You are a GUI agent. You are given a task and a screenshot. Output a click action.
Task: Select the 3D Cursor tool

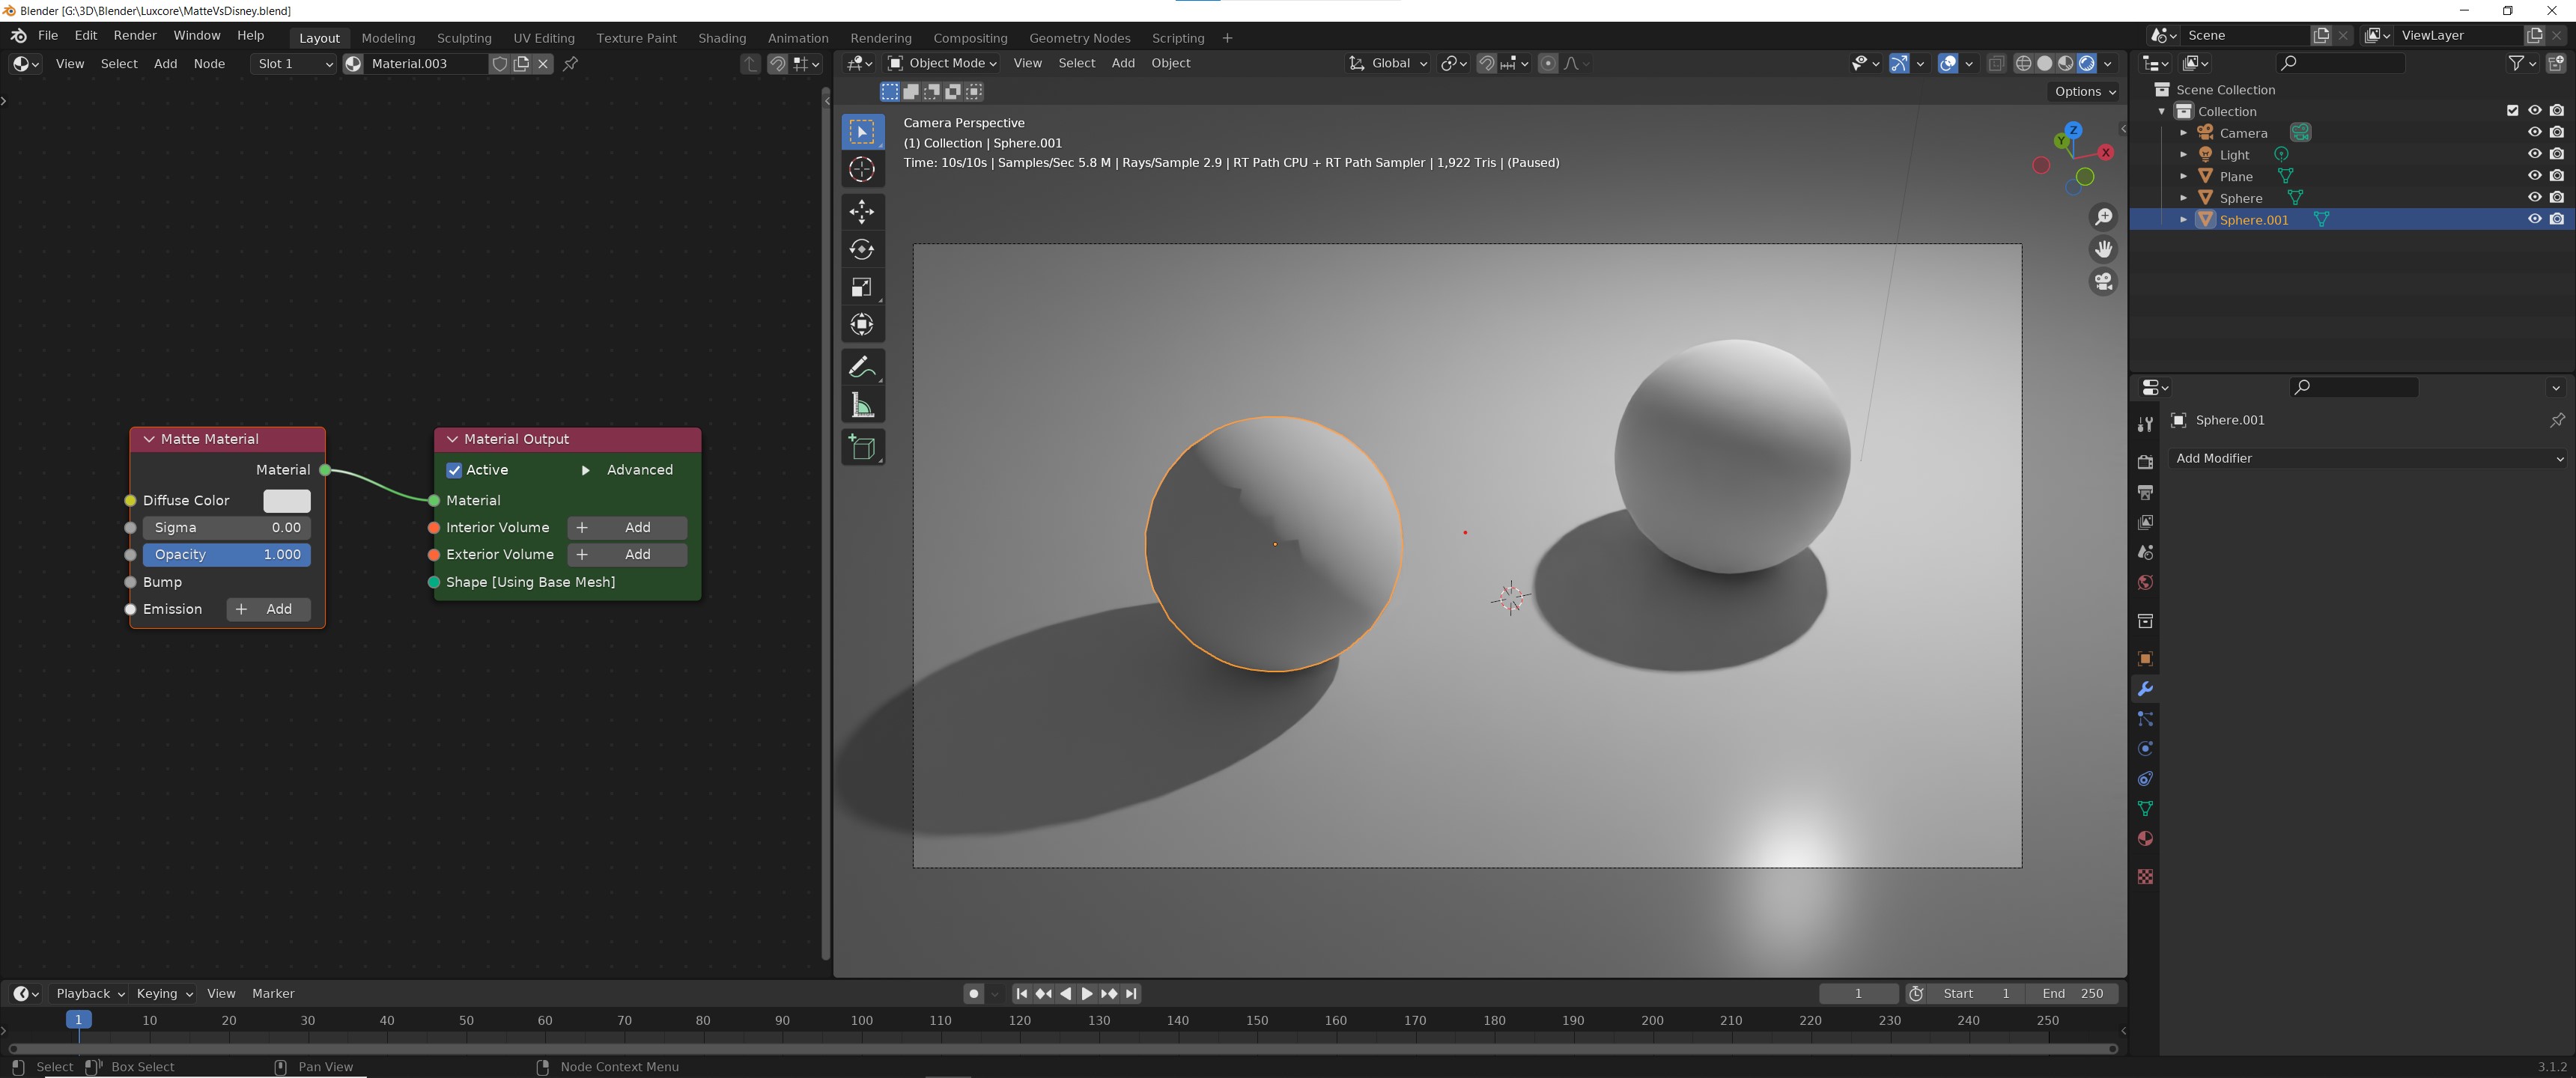[862, 169]
